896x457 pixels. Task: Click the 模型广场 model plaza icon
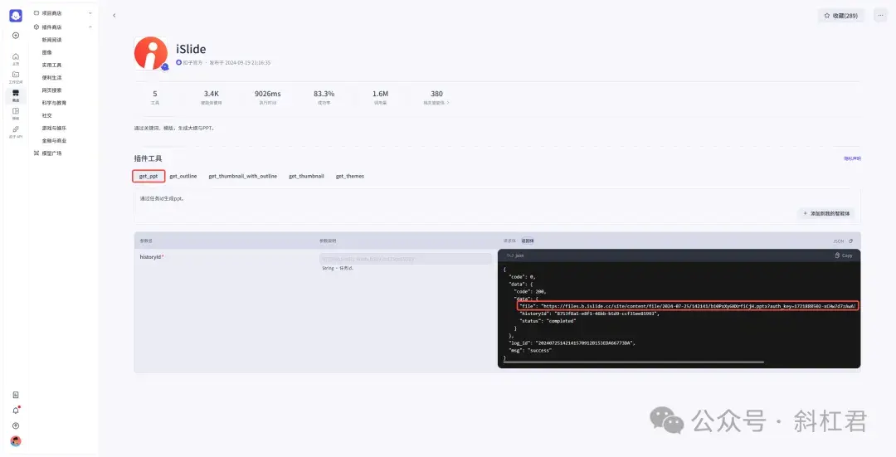(x=37, y=153)
